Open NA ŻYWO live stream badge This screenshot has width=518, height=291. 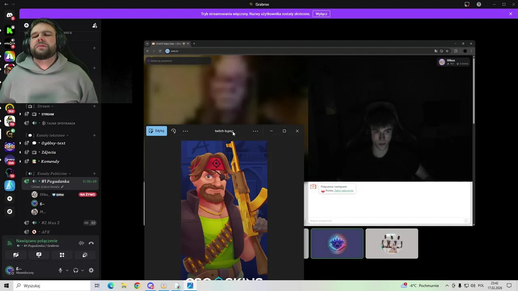[87, 195]
